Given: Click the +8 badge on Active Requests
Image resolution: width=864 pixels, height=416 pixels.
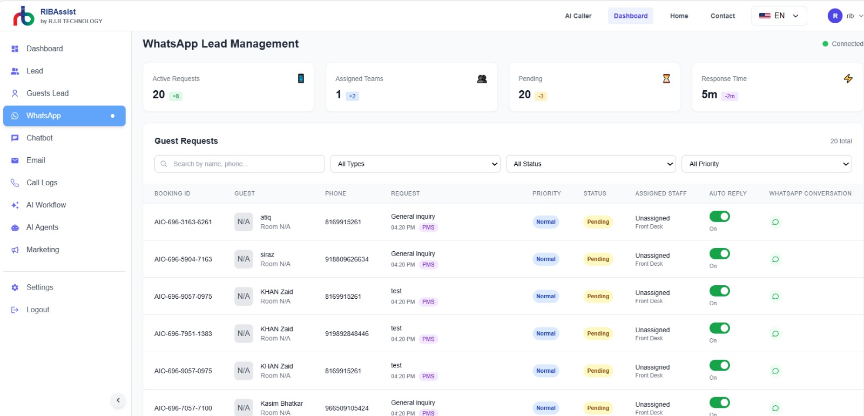Looking at the screenshot, I should [175, 96].
